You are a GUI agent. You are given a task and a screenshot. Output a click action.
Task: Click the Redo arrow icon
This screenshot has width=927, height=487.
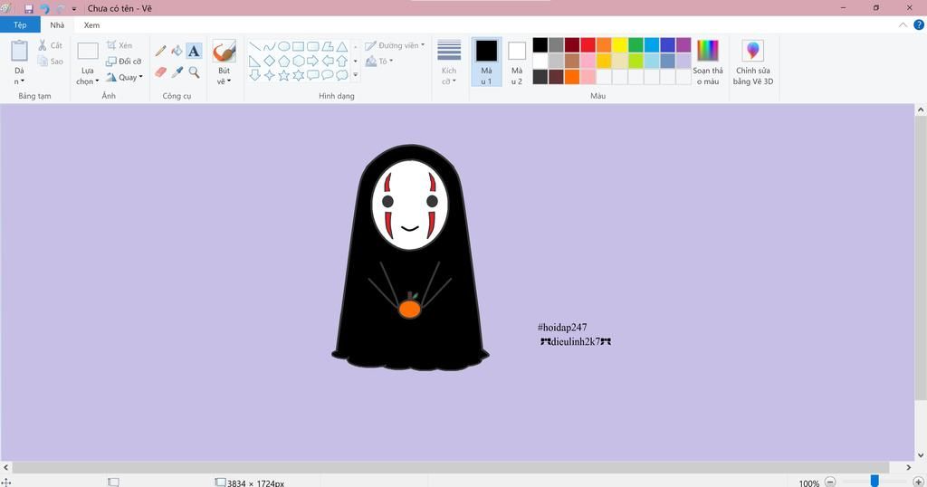pyautogui.click(x=60, y=9)
